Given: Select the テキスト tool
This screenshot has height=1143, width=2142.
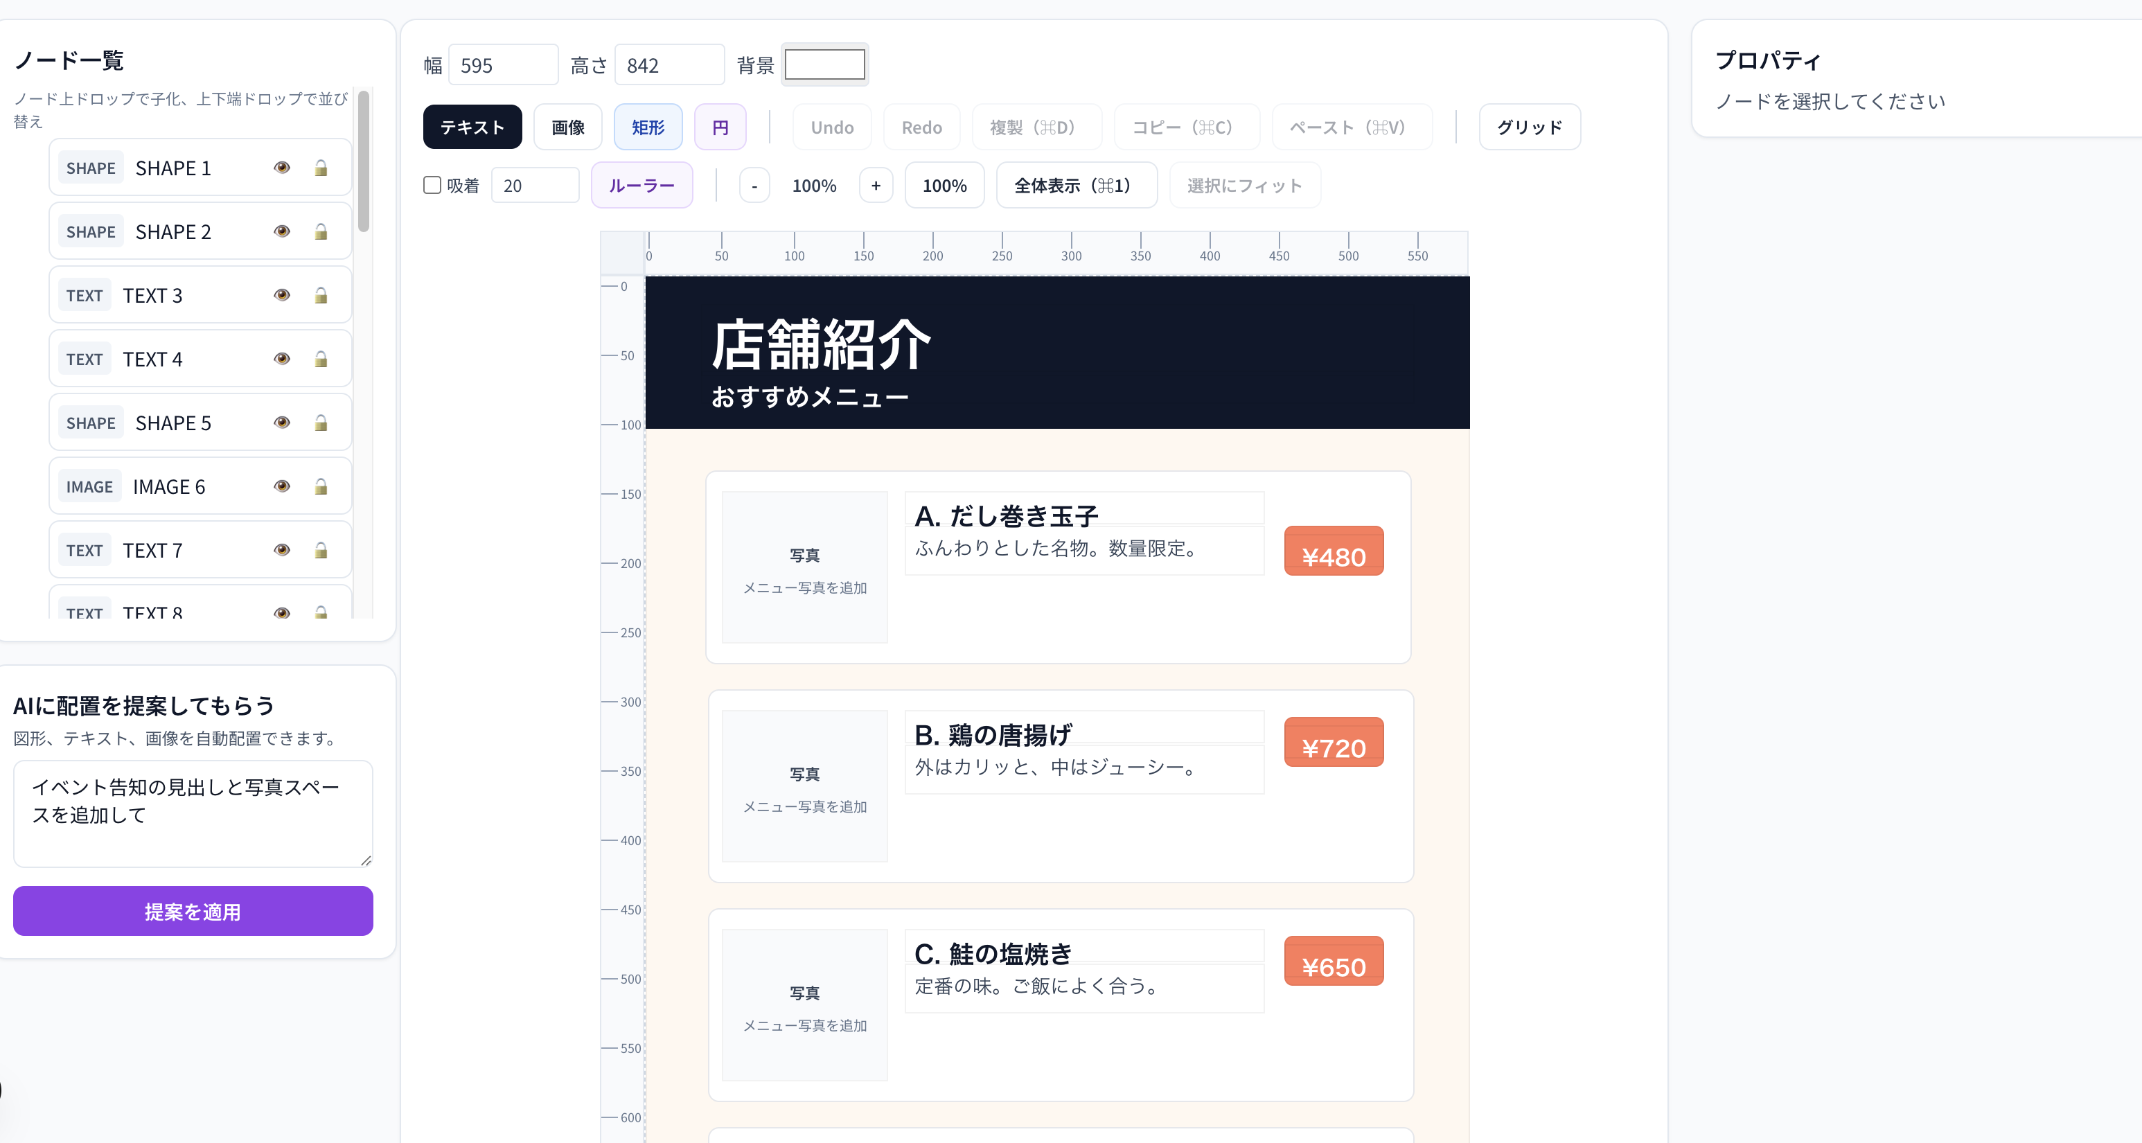Looking at the screenshot, I should pyautogui.click(x=472, y=127).
